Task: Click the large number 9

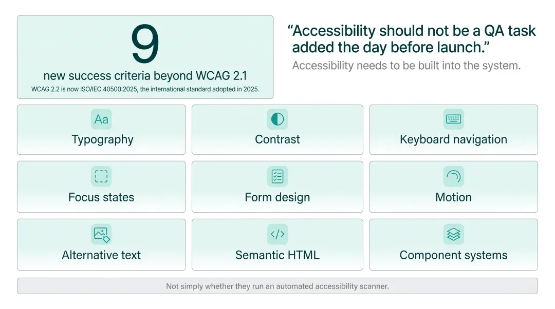Action: pyautogui.click(x=145, y=44)
